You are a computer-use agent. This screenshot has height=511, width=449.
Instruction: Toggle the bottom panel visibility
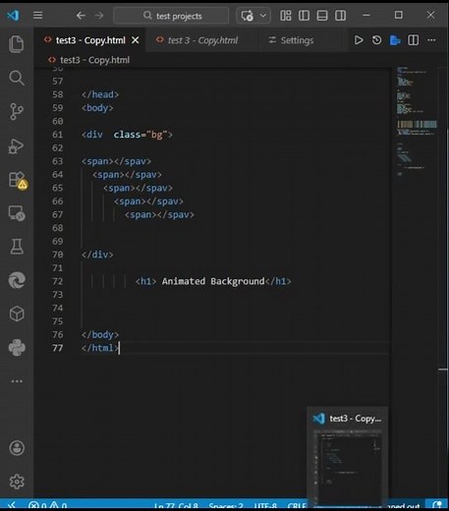click(x=322, y=16)
